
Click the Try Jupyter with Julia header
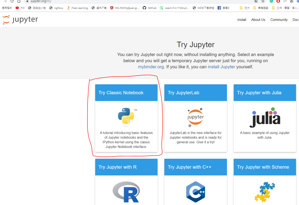click(265, 93)
